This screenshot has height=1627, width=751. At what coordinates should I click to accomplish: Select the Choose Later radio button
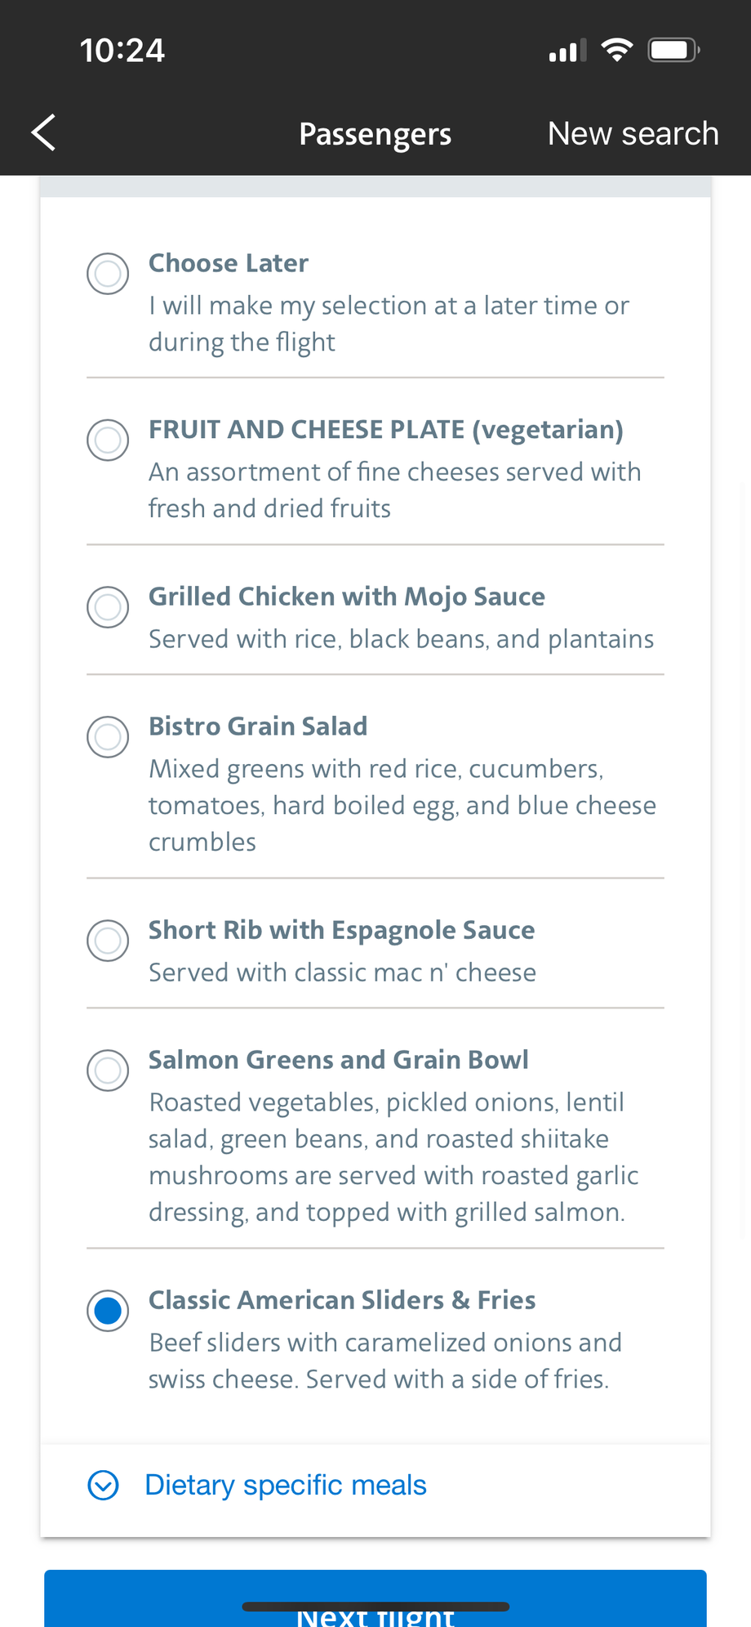[108, 274]
